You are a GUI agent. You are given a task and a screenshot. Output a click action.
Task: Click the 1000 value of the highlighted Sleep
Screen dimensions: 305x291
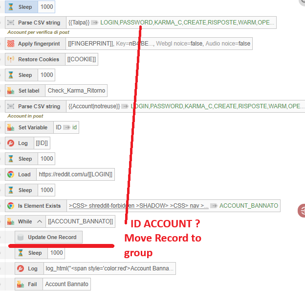click(x=47, y=7)
